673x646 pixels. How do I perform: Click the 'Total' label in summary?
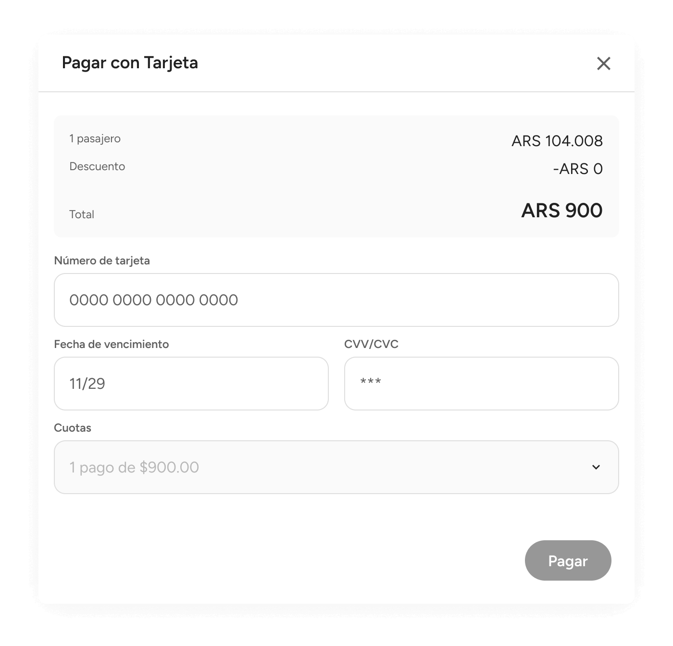[82, 214]
